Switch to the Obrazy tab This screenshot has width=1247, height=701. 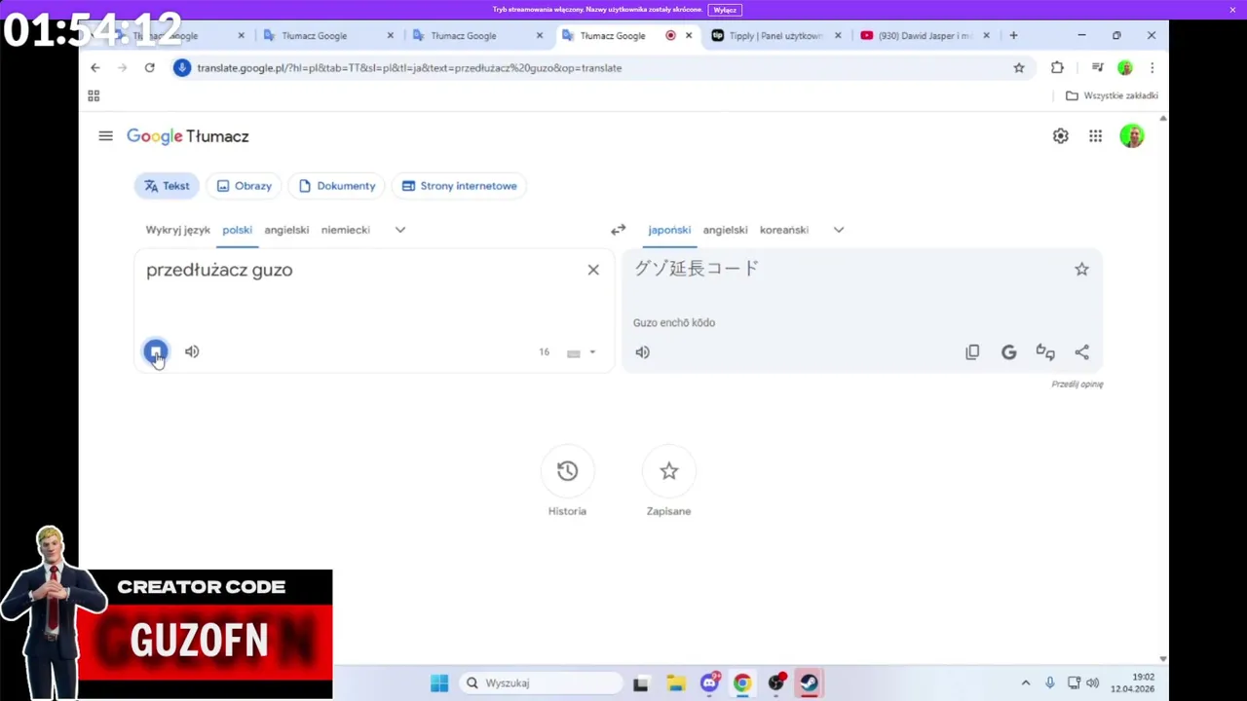(x=244, y=186)
